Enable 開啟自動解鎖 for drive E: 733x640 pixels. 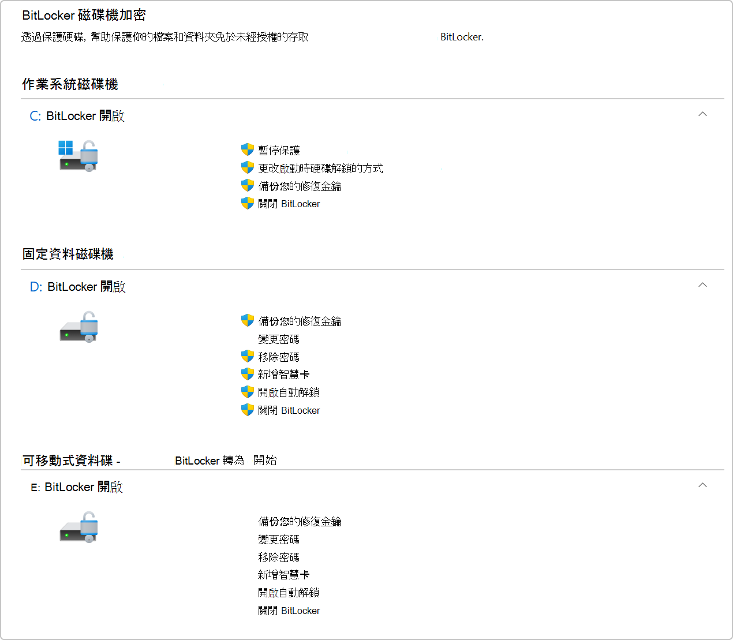(x=289, y=593)
